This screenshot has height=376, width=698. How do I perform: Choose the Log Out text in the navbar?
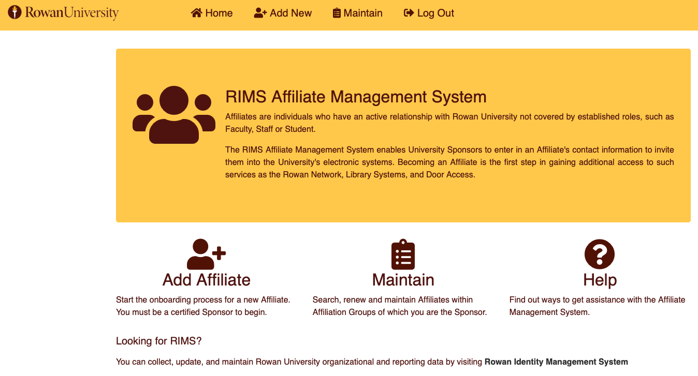pyautogui.click(x=435, y=13)
